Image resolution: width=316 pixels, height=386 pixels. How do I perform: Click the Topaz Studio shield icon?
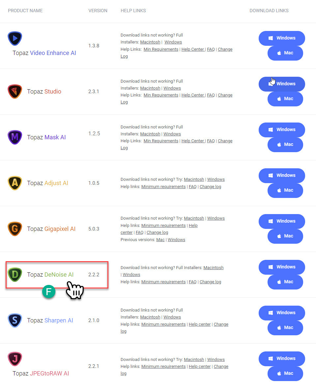(x=15, y=91)
